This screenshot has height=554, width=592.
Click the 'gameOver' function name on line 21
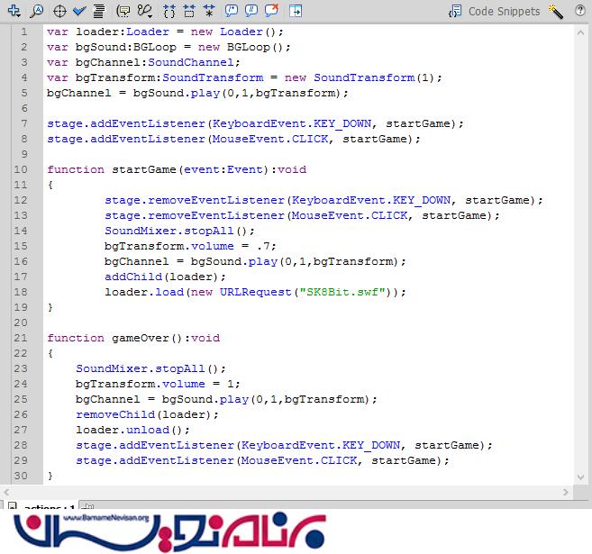coord(141,338)
